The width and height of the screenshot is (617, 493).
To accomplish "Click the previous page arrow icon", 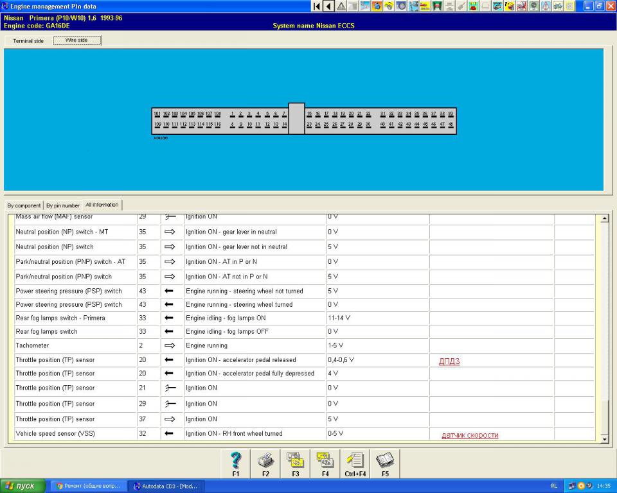I will pos(328,6).
